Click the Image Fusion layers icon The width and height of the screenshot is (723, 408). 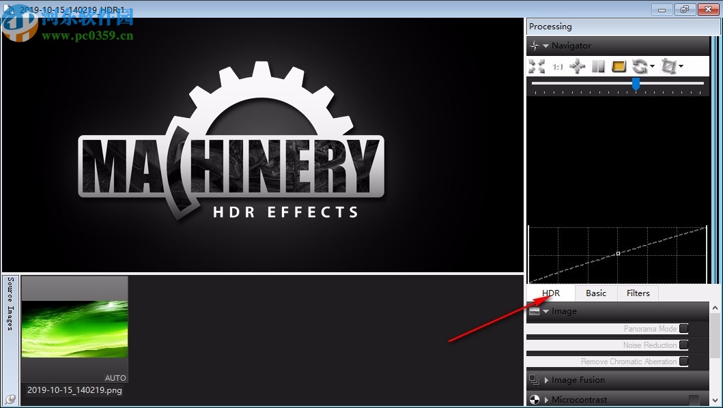(534, 380)
